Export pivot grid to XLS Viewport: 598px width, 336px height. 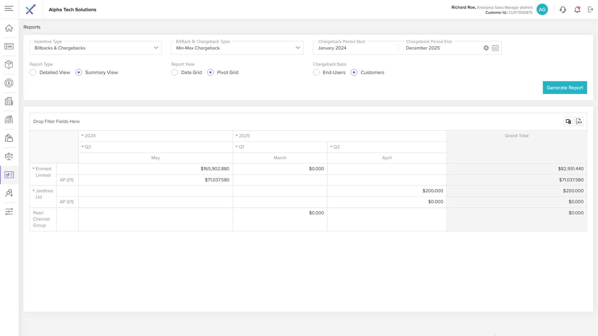[x=579, y=121]
